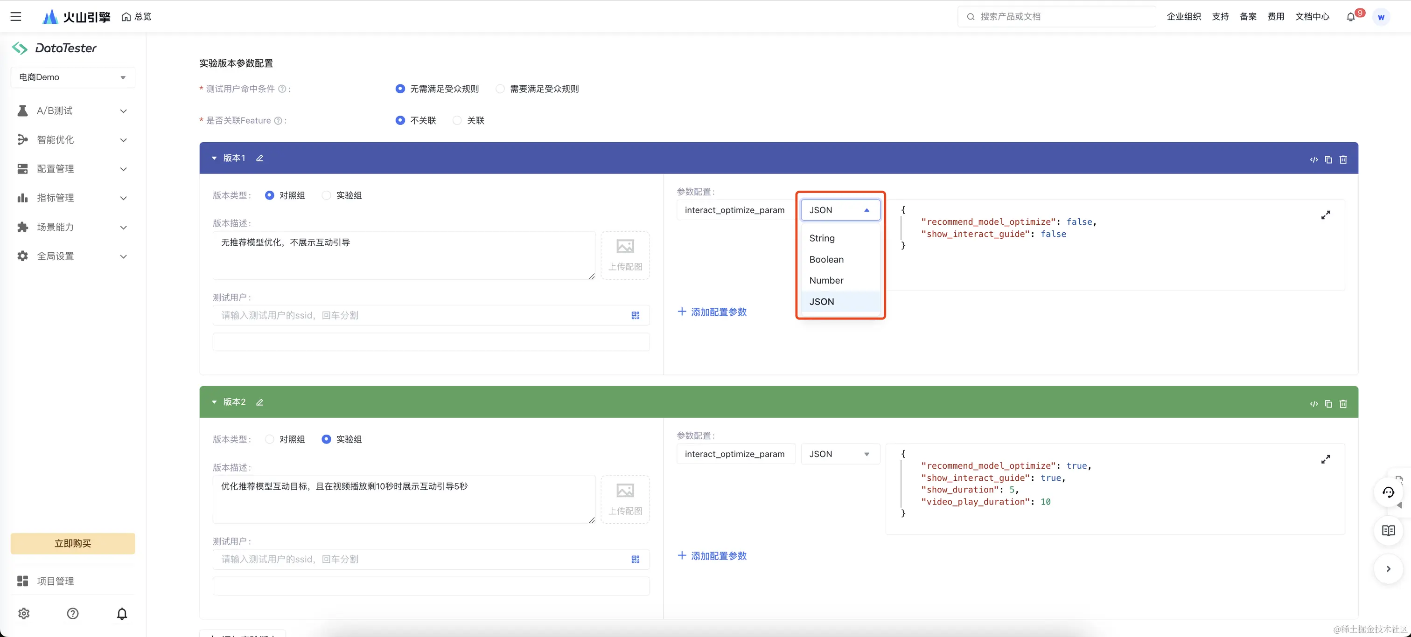Viewport: 1411px width, 637px height.
Task: Select the 关联 Feature radio button
Action: tap(457, 120)
